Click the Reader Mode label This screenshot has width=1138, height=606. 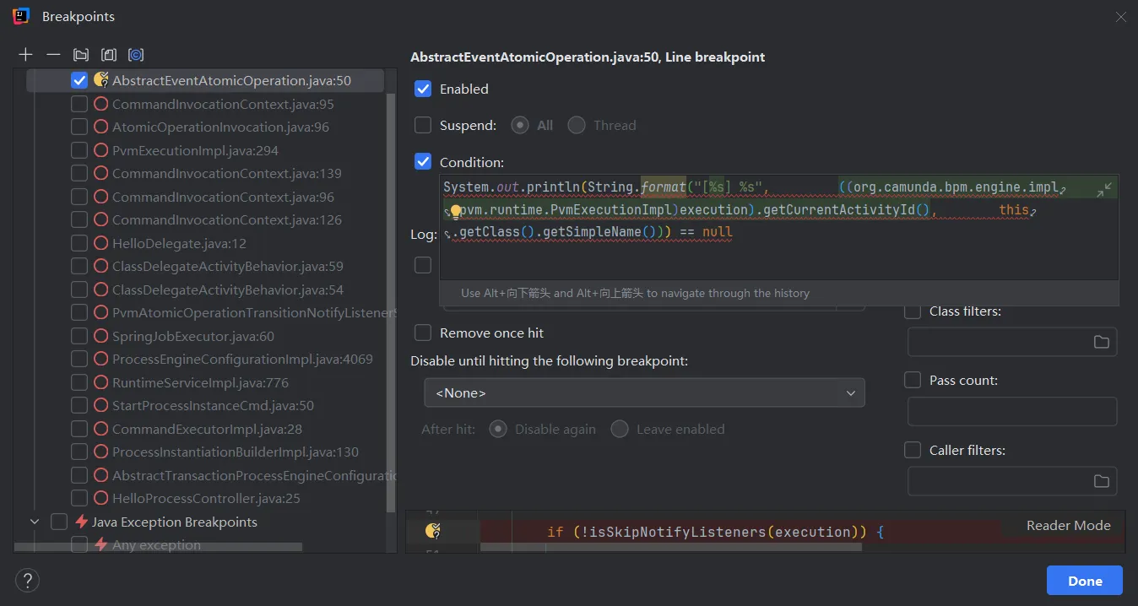[x=1068, y=525]
